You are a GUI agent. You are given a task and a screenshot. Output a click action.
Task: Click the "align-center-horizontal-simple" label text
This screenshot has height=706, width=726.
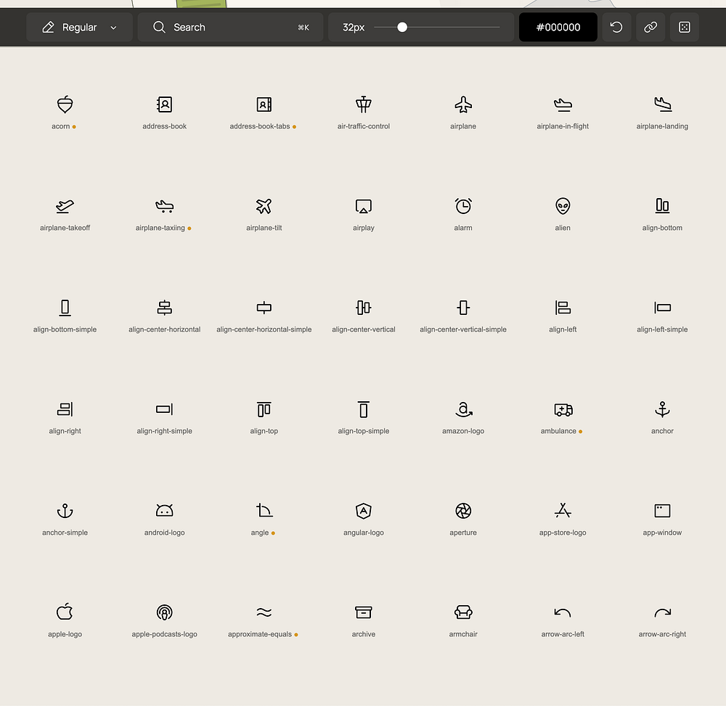(264, 329)
